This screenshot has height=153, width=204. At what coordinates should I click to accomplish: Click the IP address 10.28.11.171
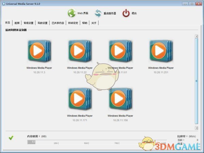click(x=80, y=120)
